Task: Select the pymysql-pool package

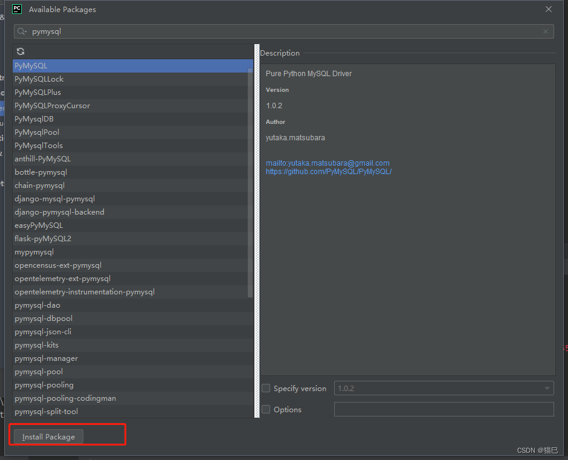Action: tap(132, 372)
